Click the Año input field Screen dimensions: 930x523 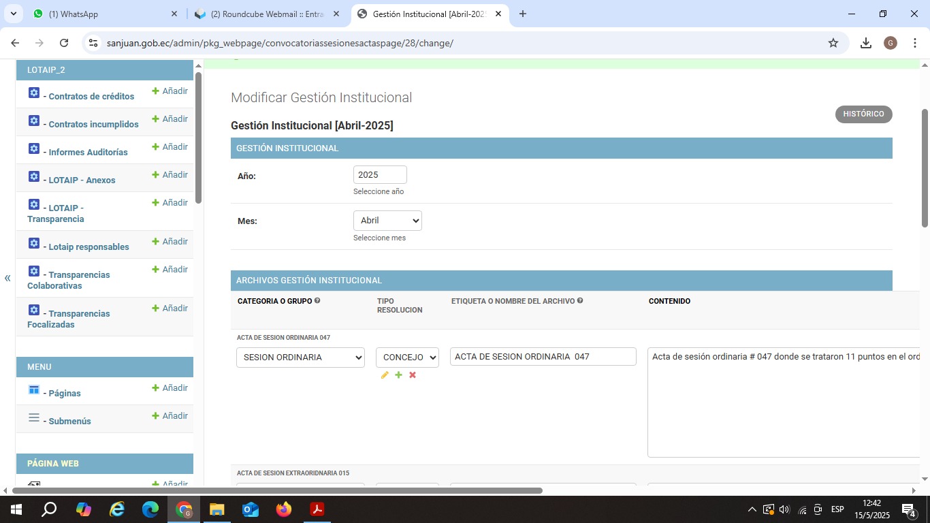coord(380,175)
